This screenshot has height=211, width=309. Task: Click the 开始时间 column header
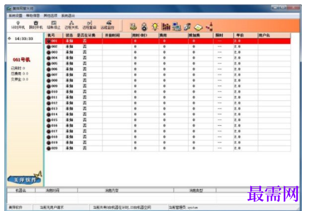[117, 35]
